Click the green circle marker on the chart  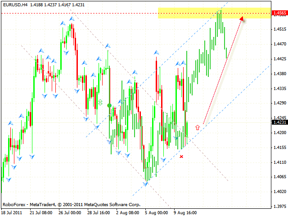[x=109, y=105]
